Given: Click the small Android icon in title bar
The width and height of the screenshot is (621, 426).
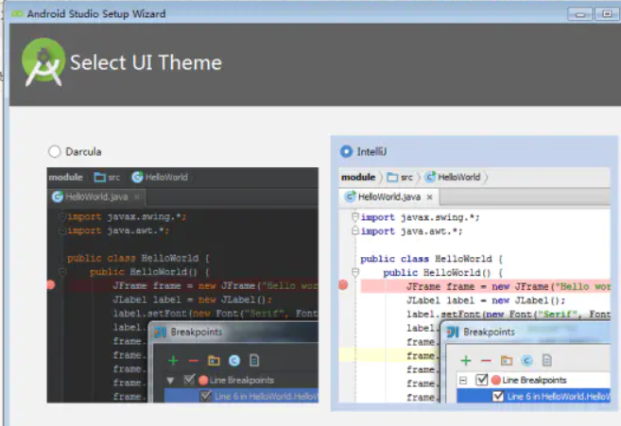Looking at the screenshot, I should coord(17,14).
